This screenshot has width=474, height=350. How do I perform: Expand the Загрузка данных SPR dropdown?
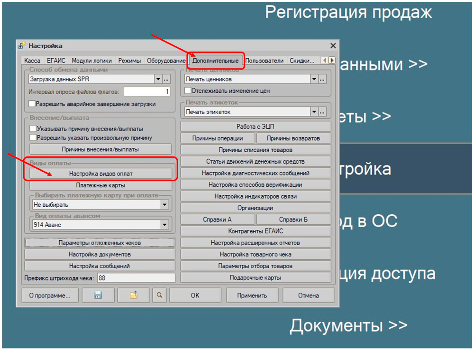click(158, 79)
